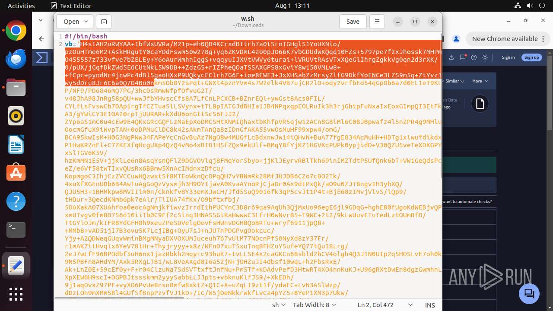Click the w.sh title in the header bar
This screenshot has width=553, height=311.
[x=248, y=19]
